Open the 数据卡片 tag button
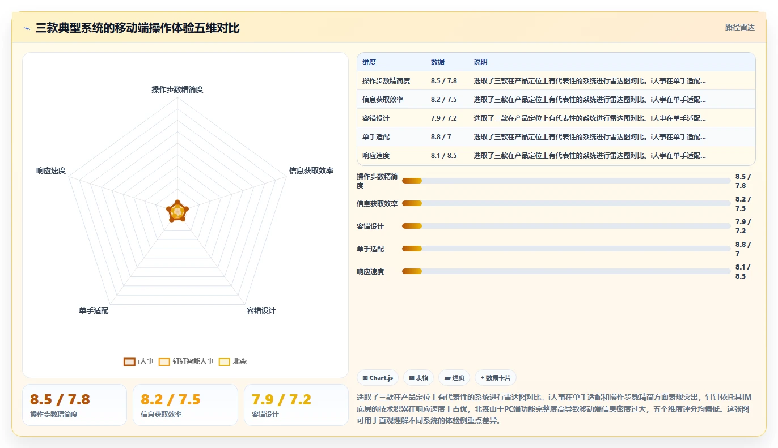The width and height of the screenshot is (778, 448). point(496,378)
